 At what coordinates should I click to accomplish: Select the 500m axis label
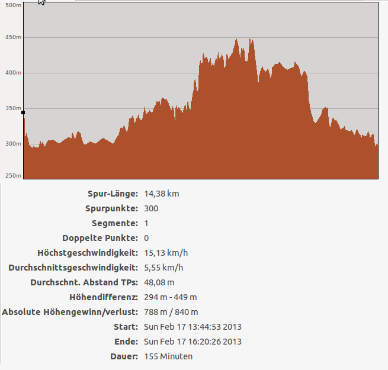pyautogui.click(x=12, y=5)
